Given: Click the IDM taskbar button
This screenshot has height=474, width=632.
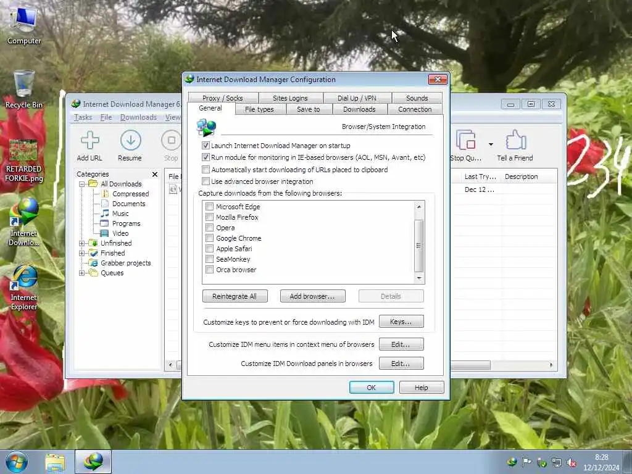Looking at the screenshot, I should 93,462.
